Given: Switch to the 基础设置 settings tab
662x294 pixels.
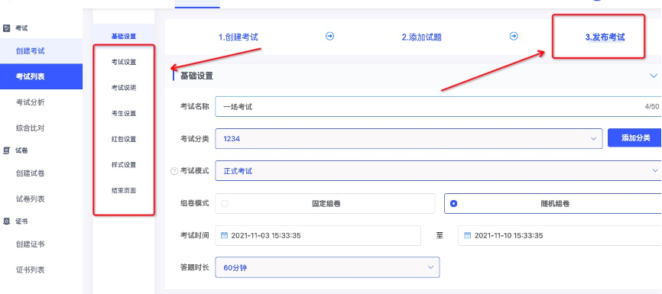Looking at the screenshot, I should 124,37.
